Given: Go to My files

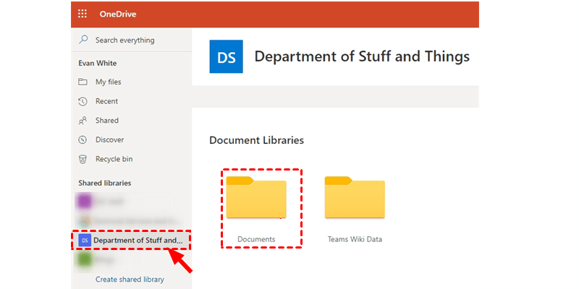Looking at the screenshot, I should (x=109, y=82).
